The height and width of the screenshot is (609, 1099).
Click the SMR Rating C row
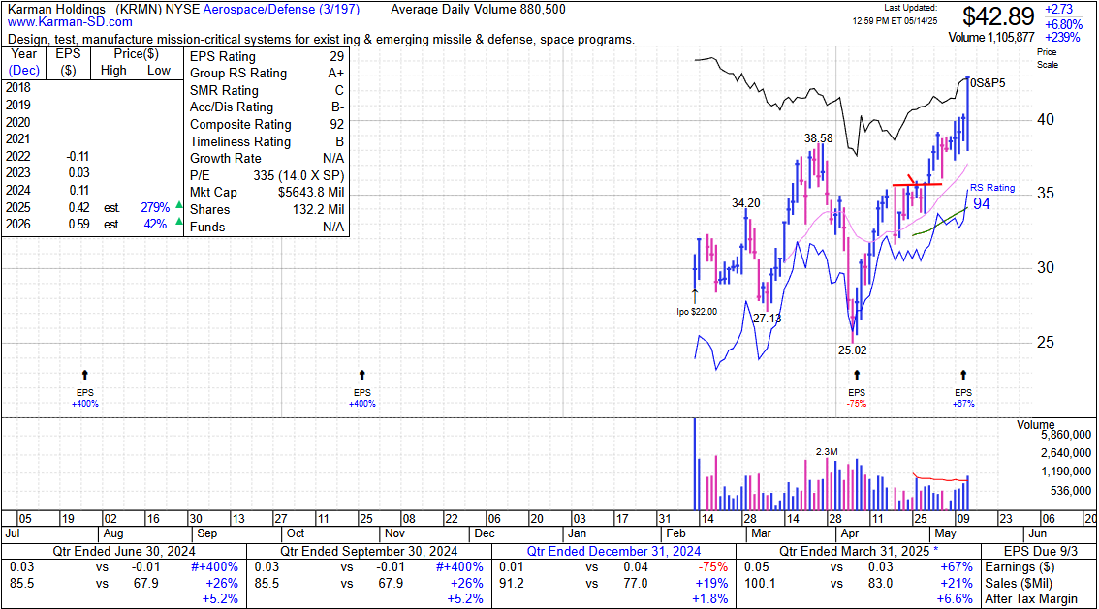click(267, 90)
